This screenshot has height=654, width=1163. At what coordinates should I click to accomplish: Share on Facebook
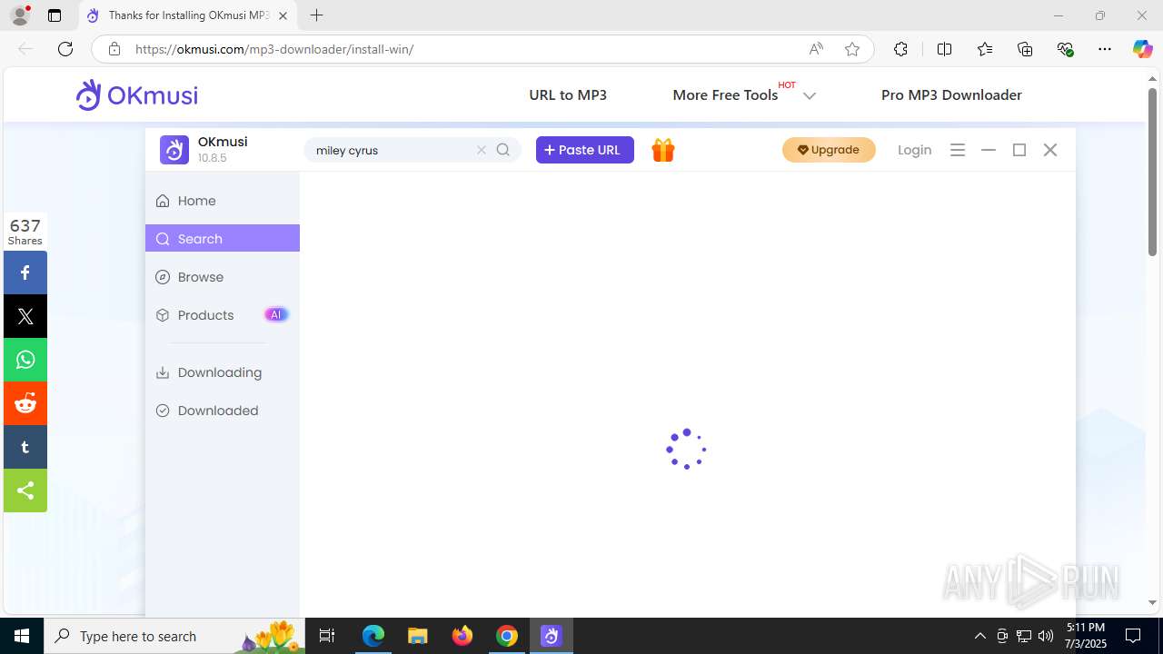25,272
